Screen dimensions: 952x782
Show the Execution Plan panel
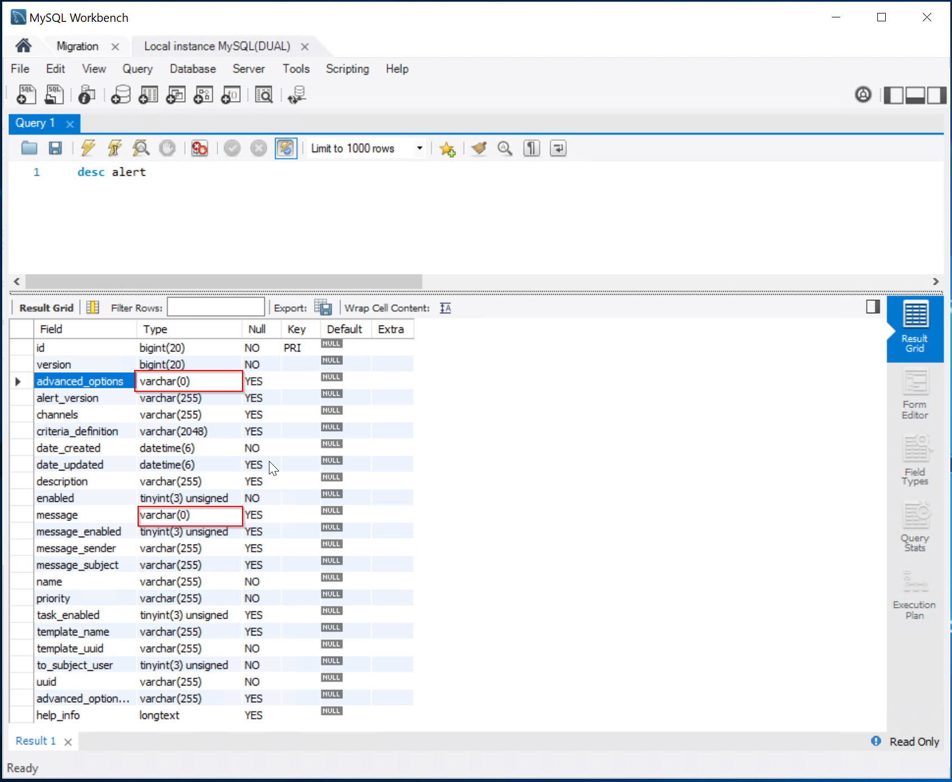pos(914,595)
